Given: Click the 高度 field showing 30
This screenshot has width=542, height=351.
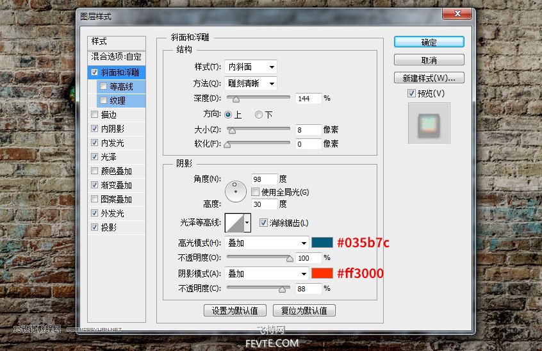Looking at the screenshot, I should coord(265,204).
